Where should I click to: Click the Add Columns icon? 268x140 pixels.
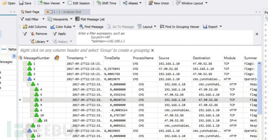(x=25, y=27)
